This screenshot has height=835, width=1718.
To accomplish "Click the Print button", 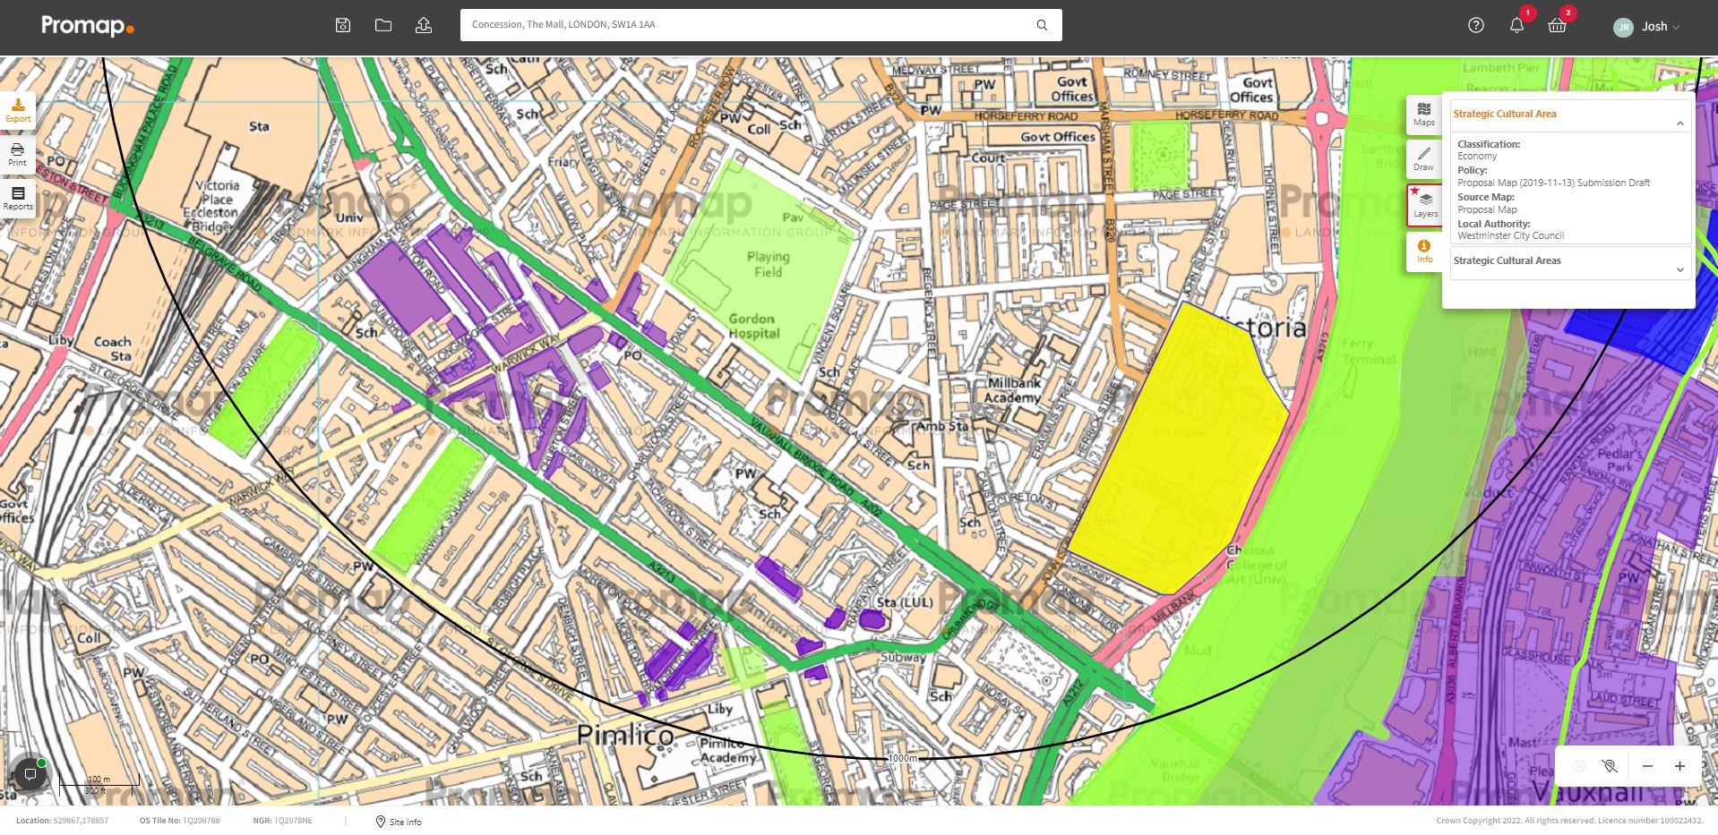I will point(18,155).
